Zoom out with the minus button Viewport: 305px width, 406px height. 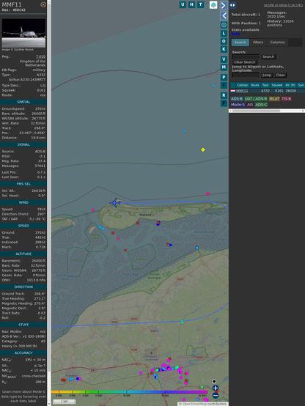pyautogui.click(x=216, y=396)
